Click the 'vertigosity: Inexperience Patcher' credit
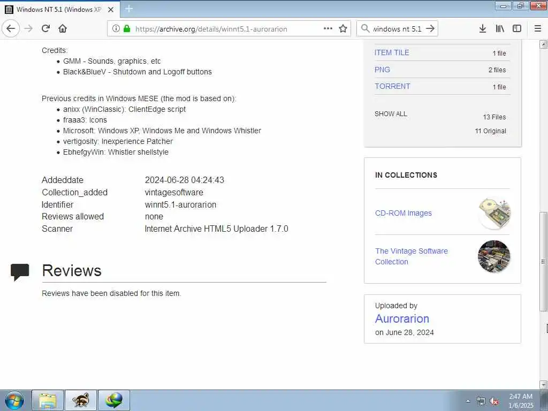This screenshot has height=411, width=548. tap(118, 141)
